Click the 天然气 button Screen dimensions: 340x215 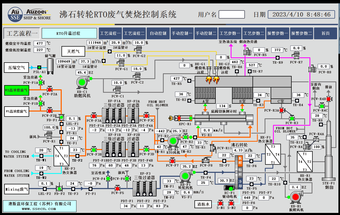(x=73, y=51)
